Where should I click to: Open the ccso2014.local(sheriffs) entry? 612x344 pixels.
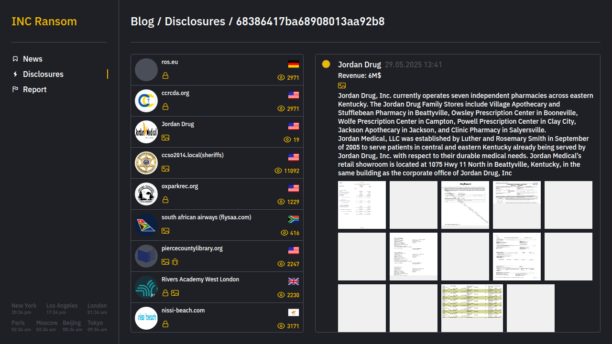[217, 163]
